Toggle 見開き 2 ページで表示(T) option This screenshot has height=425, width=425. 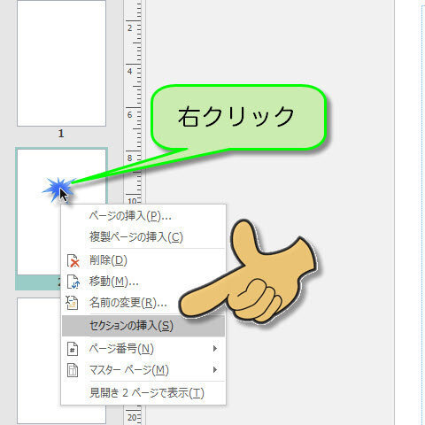point(143,393)
